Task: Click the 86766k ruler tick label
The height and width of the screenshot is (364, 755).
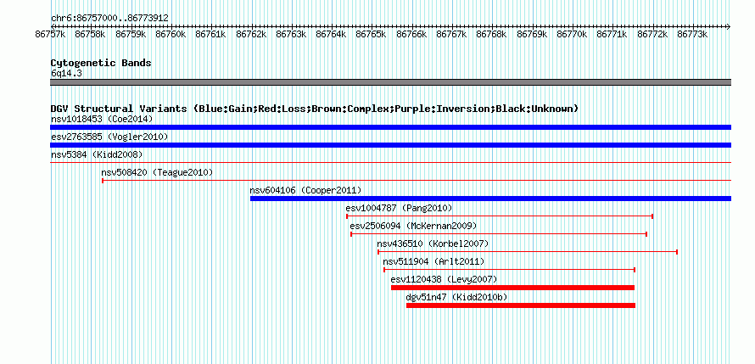Action: click(411, 34)
